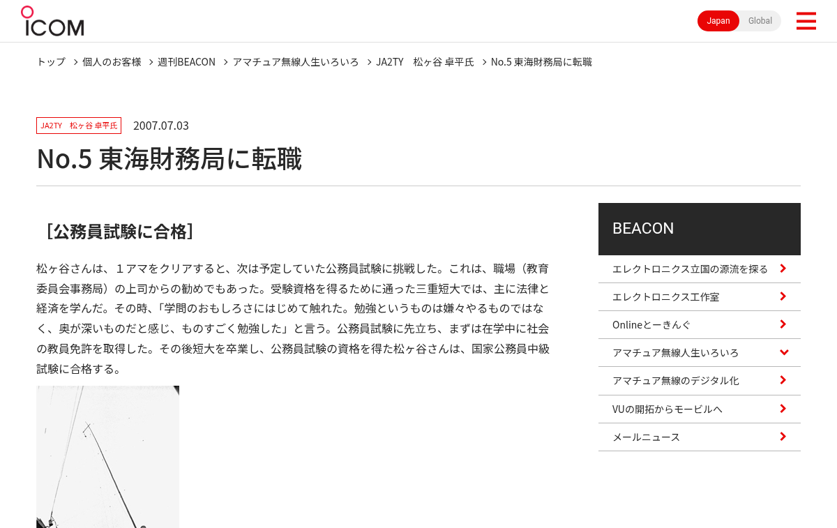837x528 pixels.
Task: Click the red JA2TY 松ヶ谷 卓平氏 tag
Action: point(79,126)
